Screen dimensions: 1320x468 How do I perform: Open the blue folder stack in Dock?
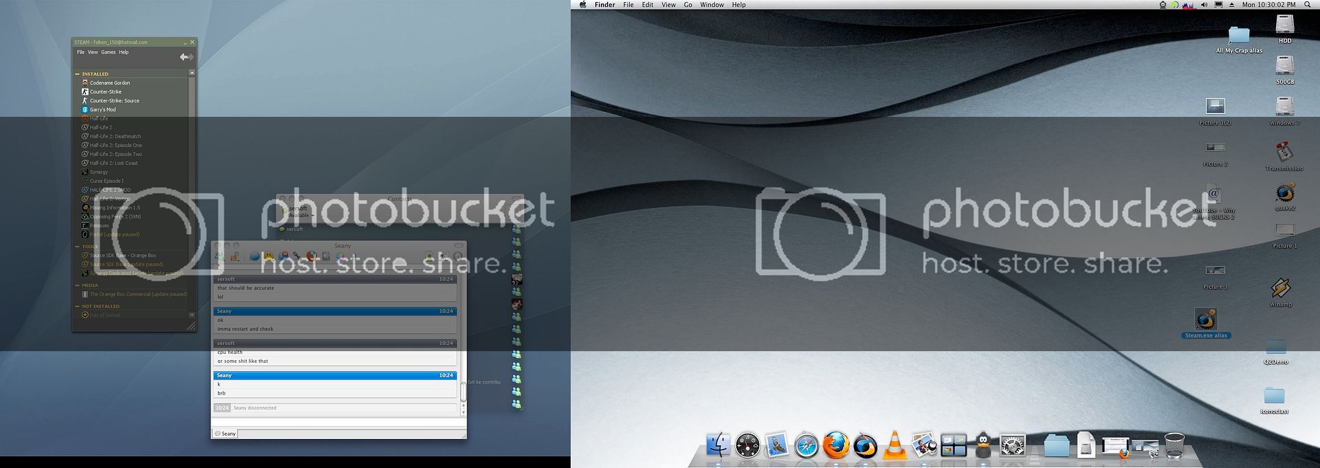pyautogui.click(x=1056, y=445)
